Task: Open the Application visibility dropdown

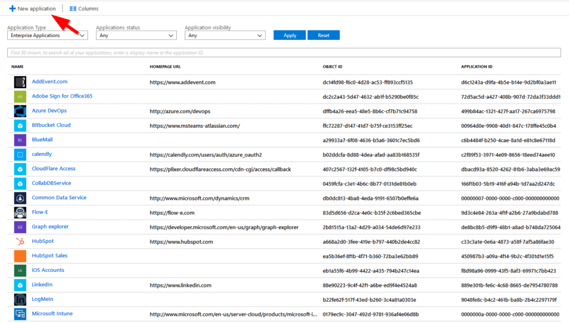Action: [x=225, y=35]
